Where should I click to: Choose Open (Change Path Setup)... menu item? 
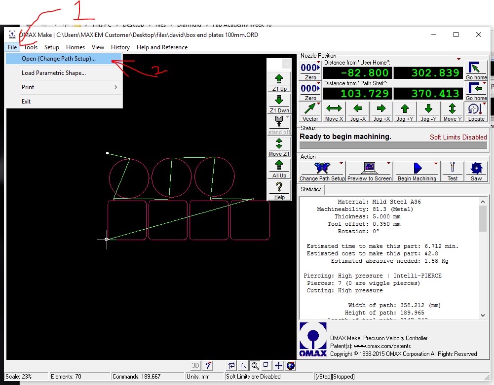(x=64, y=59)
